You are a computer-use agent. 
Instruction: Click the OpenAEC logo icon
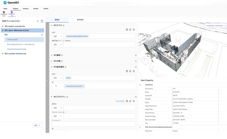pyautogui.click(x=5, y=3)
